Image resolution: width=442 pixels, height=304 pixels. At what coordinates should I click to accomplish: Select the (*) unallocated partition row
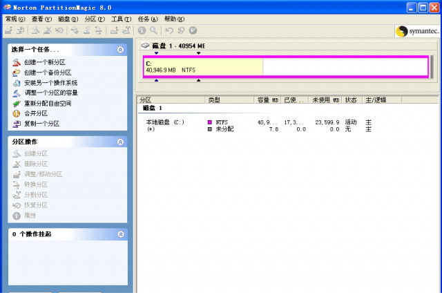point(151,129)
